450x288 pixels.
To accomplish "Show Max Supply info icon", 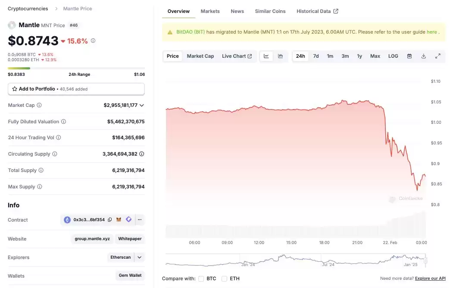I will [x=40, y=187].
